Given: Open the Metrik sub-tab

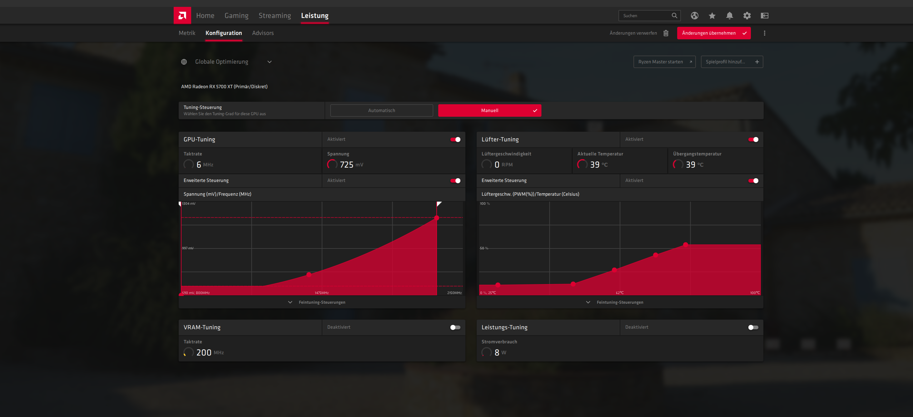Looking at the screenshot, I should click(187, 33).
